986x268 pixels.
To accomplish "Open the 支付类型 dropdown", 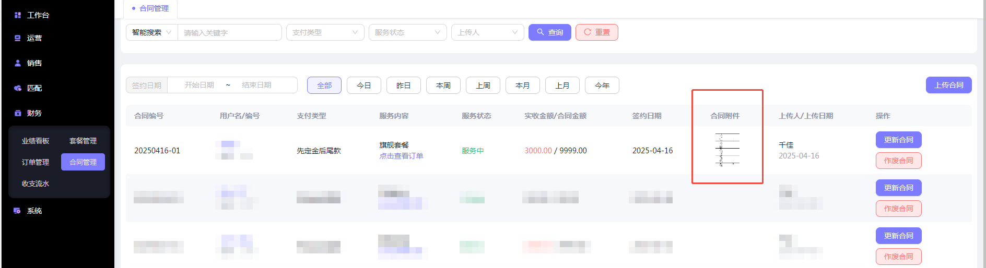I will point(325,32).
